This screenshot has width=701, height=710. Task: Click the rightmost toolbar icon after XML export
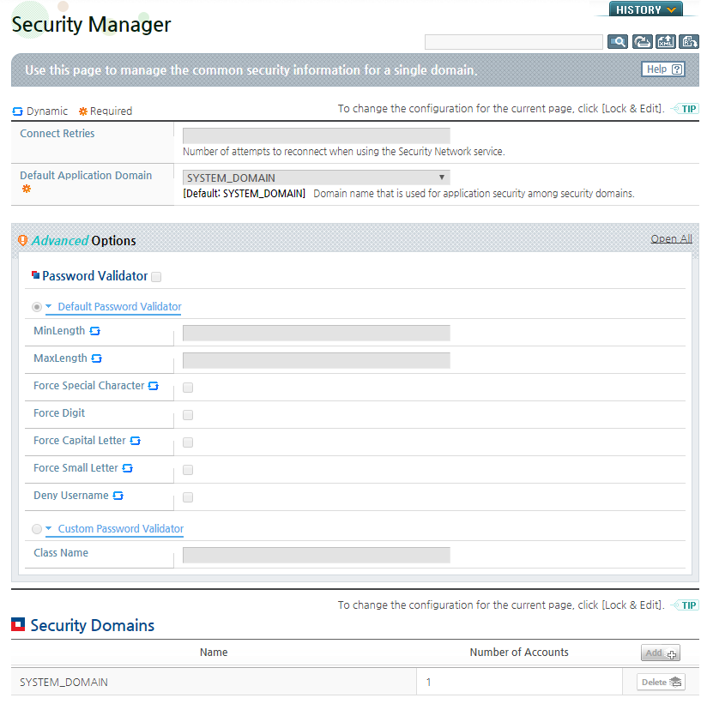(x=689, y=42)
